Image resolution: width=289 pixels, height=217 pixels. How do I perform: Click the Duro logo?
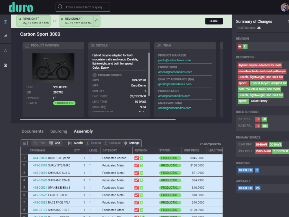coord(21,7)
